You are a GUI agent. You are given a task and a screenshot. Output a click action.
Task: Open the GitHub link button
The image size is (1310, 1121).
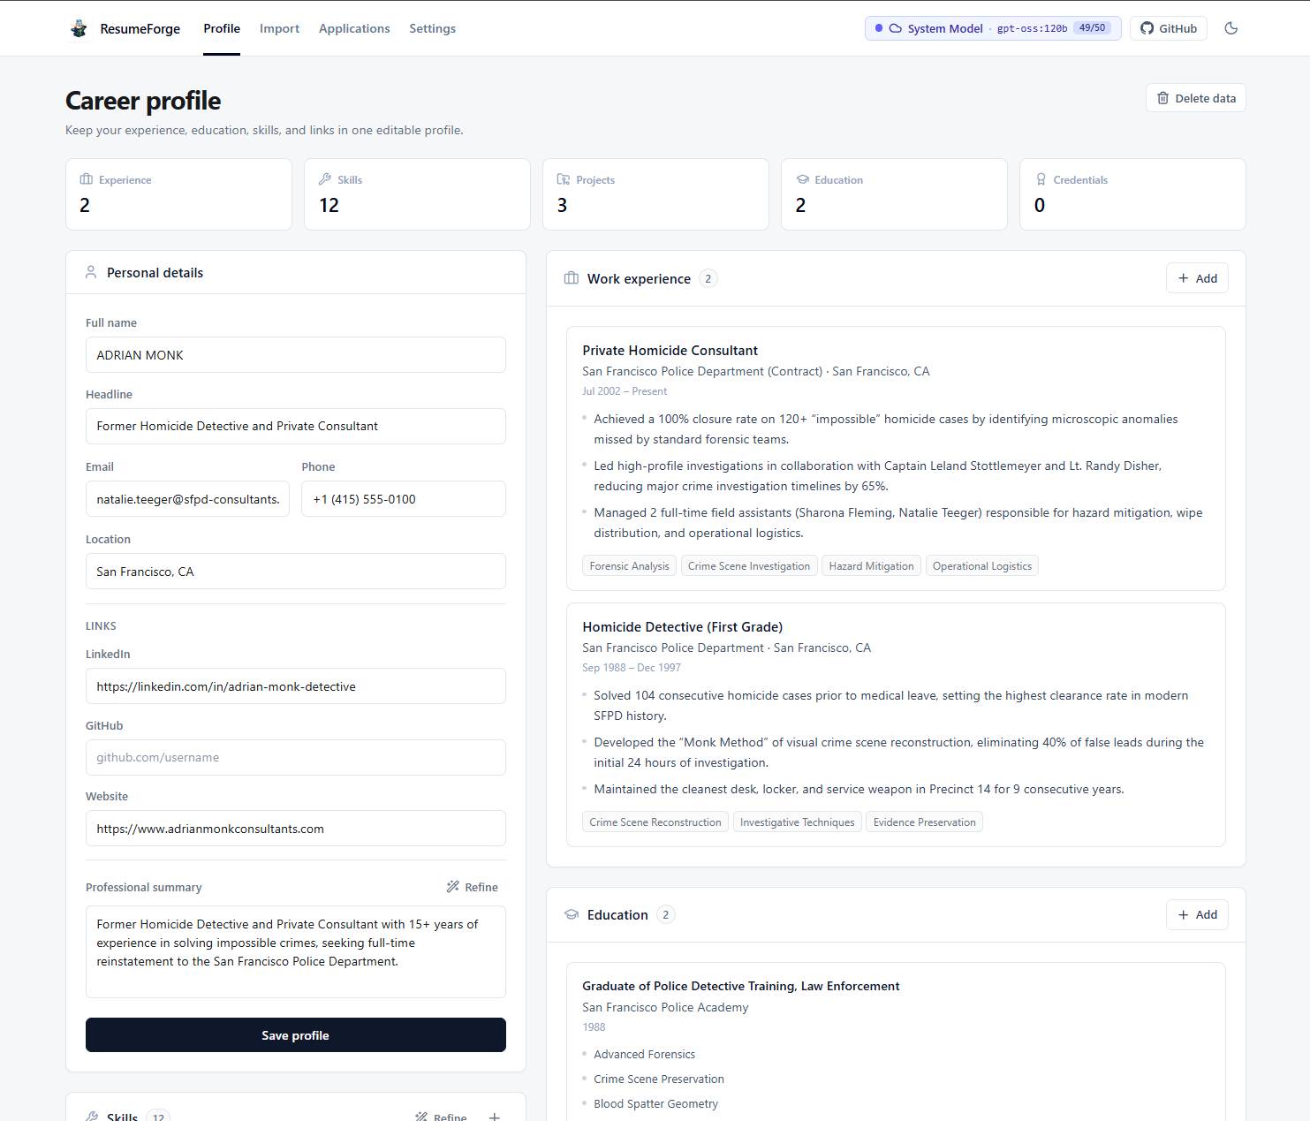point(1168,28)
